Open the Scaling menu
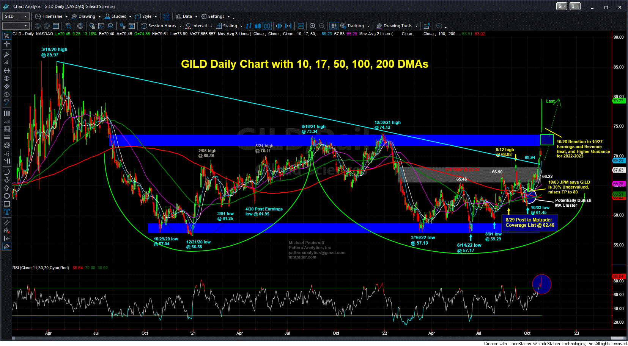628x346 pixels. coord(230,26)
